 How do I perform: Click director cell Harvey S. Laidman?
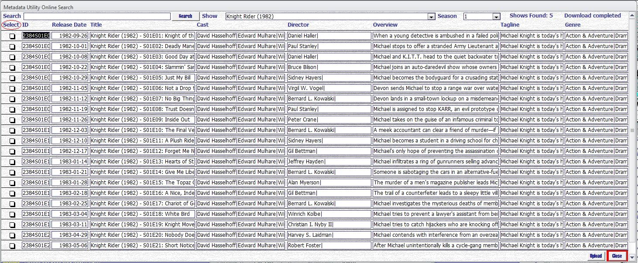[329, 235]
